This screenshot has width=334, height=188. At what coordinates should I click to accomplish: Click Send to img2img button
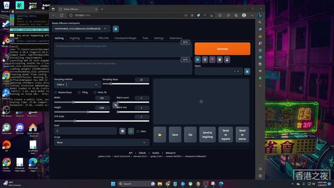click(x=208, y=135)
